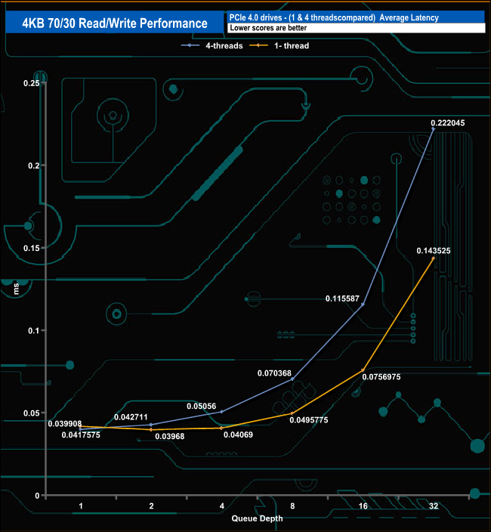Viewport: 491px width, 532px height.
Task: Click the ms y-axis title
Action: [x=16, y=289]
